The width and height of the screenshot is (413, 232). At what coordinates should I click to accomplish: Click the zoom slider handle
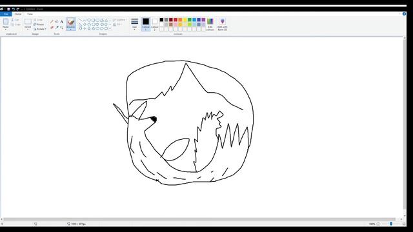pyautogui.click(x=391, y=224)
